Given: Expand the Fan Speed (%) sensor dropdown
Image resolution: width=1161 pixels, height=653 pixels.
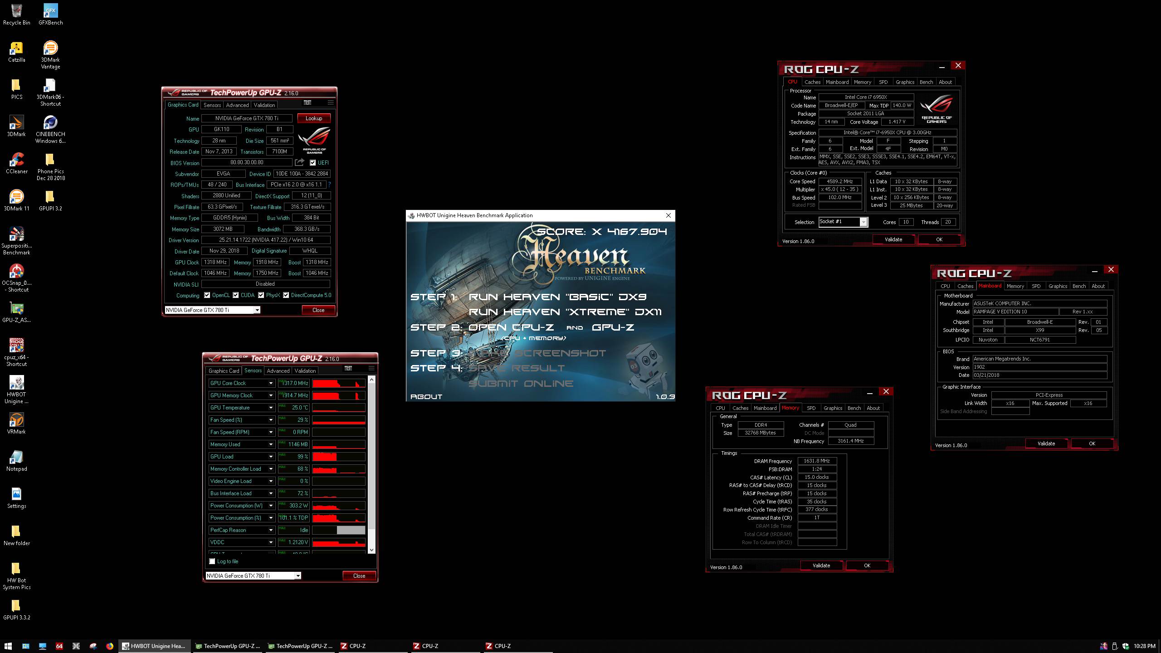Looking at the screenshot, I should tap(271, 420).
